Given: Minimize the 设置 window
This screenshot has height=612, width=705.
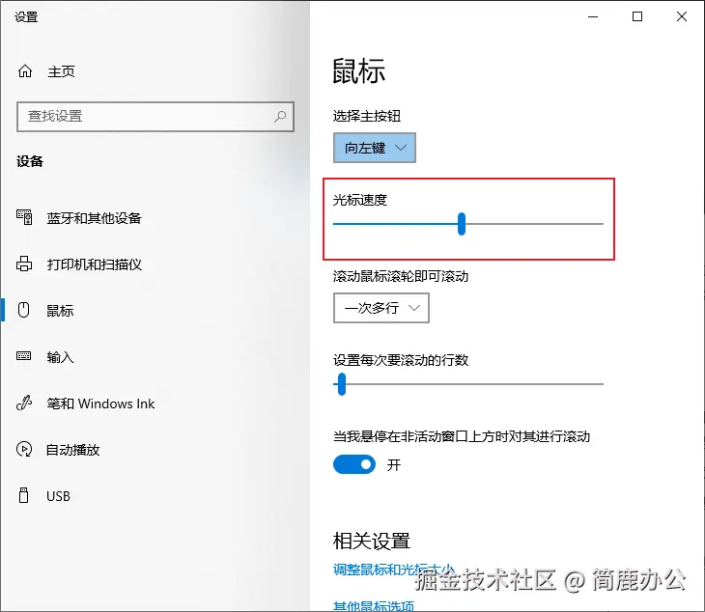Looking at the screenshot, I should pos(593,16).
